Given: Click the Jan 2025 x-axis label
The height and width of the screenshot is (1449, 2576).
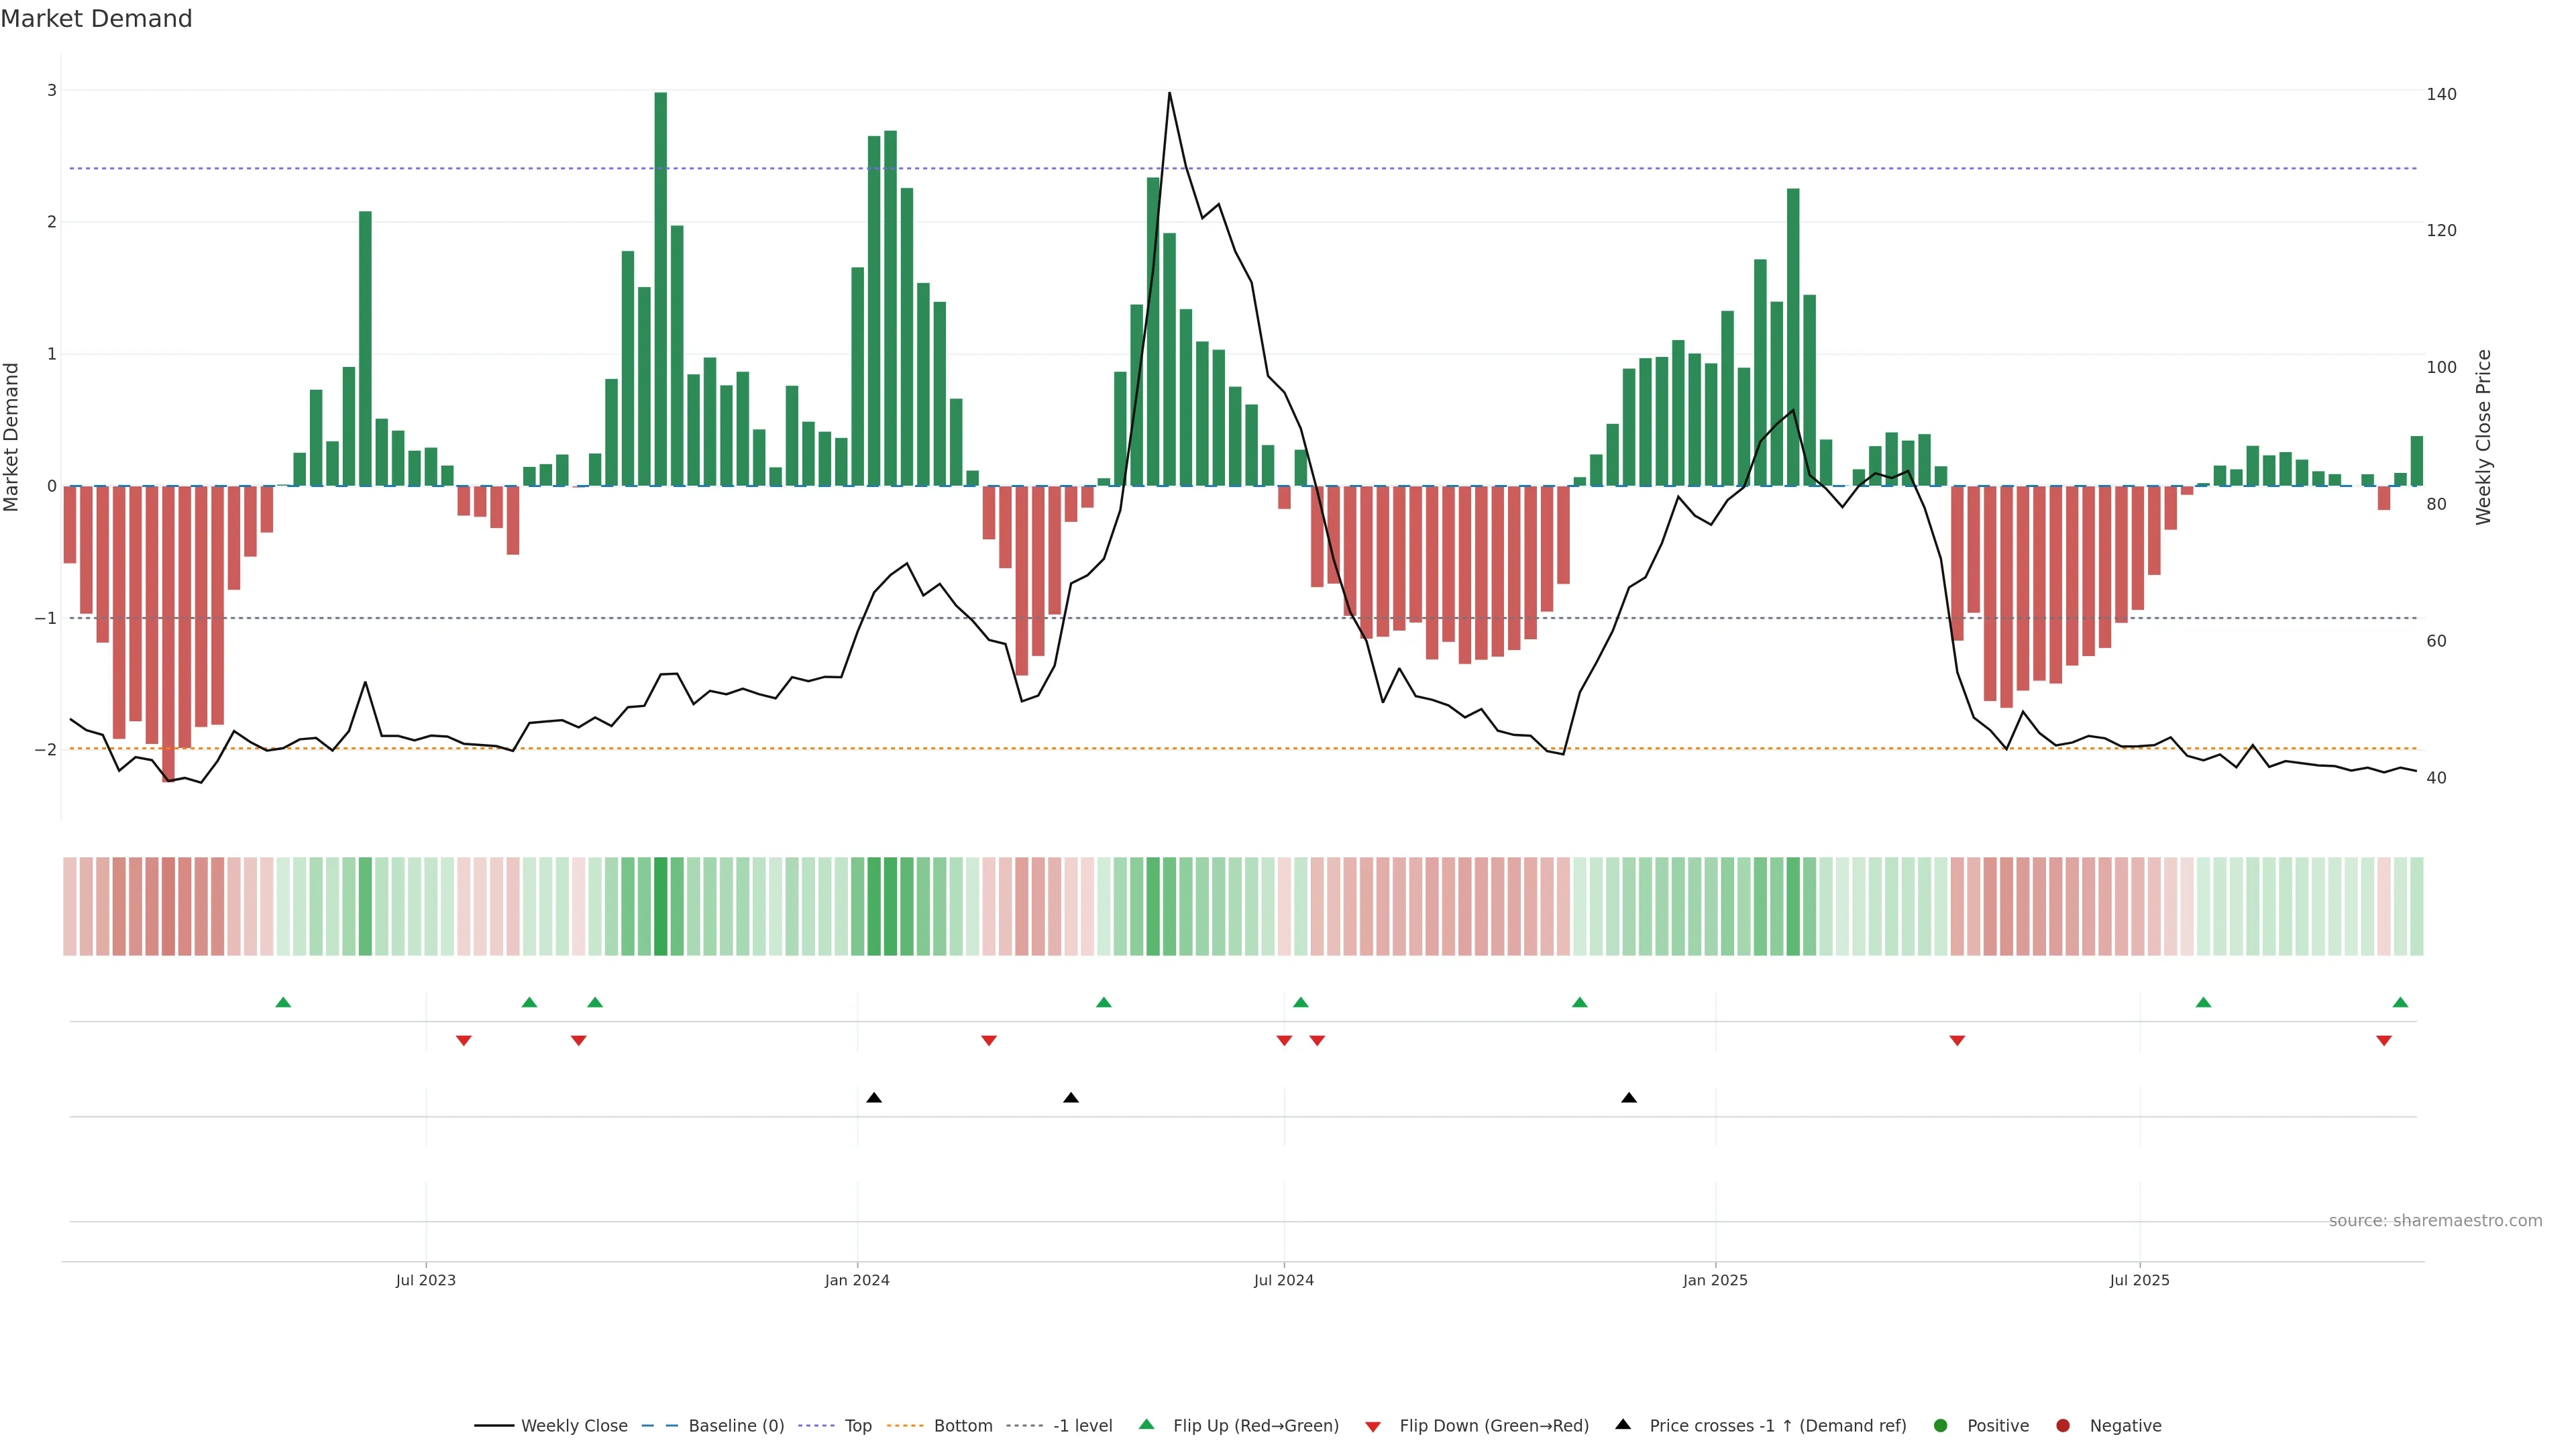Looking at the screenshot, I should pyautogui.click(x=1715, y=1280).
